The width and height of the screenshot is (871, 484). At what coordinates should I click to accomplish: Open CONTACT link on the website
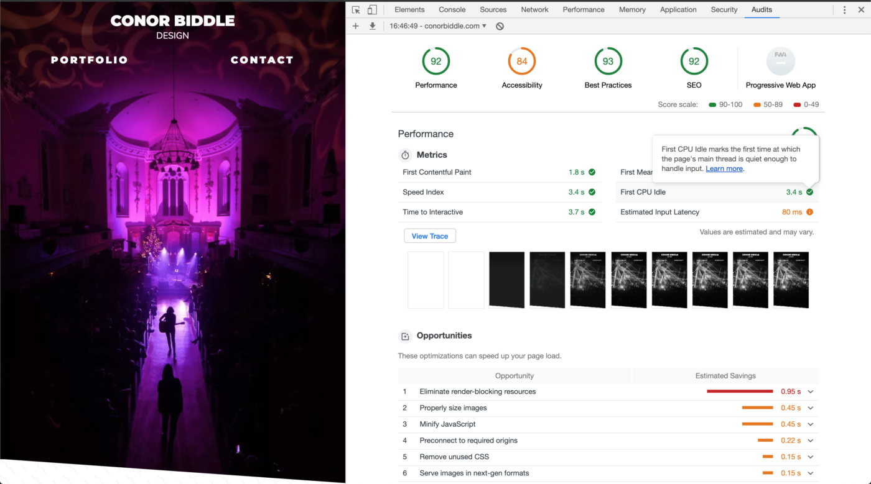point(262,60)
